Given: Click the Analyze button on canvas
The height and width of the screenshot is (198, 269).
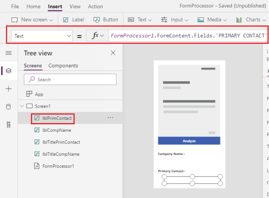Looking at the screenshot, I should click(x=189, y=141).
